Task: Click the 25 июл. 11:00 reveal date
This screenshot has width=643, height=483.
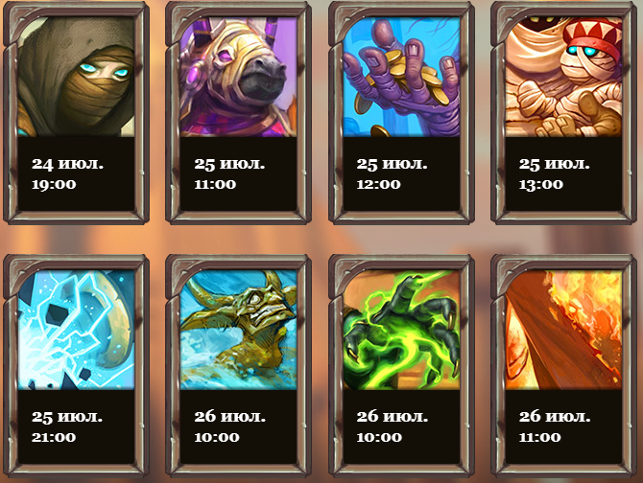Action: pos(229,174)
